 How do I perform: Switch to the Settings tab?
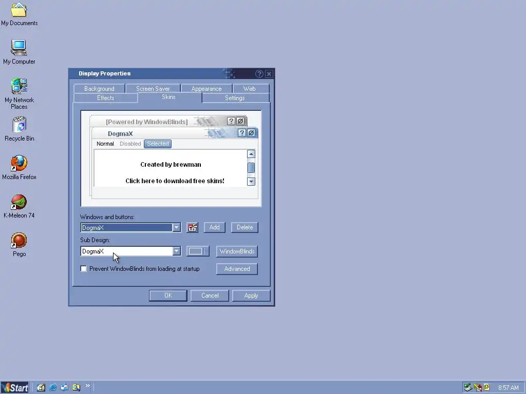click(235, 98)
